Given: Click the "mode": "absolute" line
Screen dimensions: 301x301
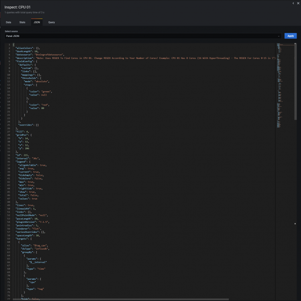Looking at the screenshot, I should (x=37, y=81).
